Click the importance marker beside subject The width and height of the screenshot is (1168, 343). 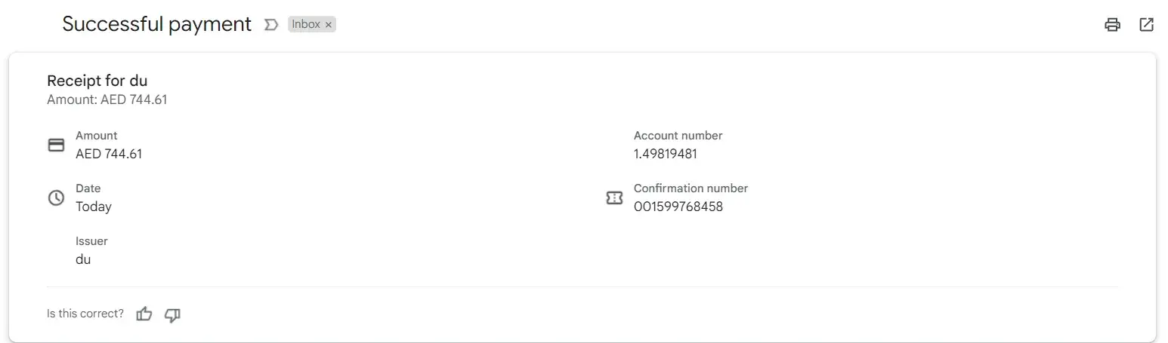270,25
